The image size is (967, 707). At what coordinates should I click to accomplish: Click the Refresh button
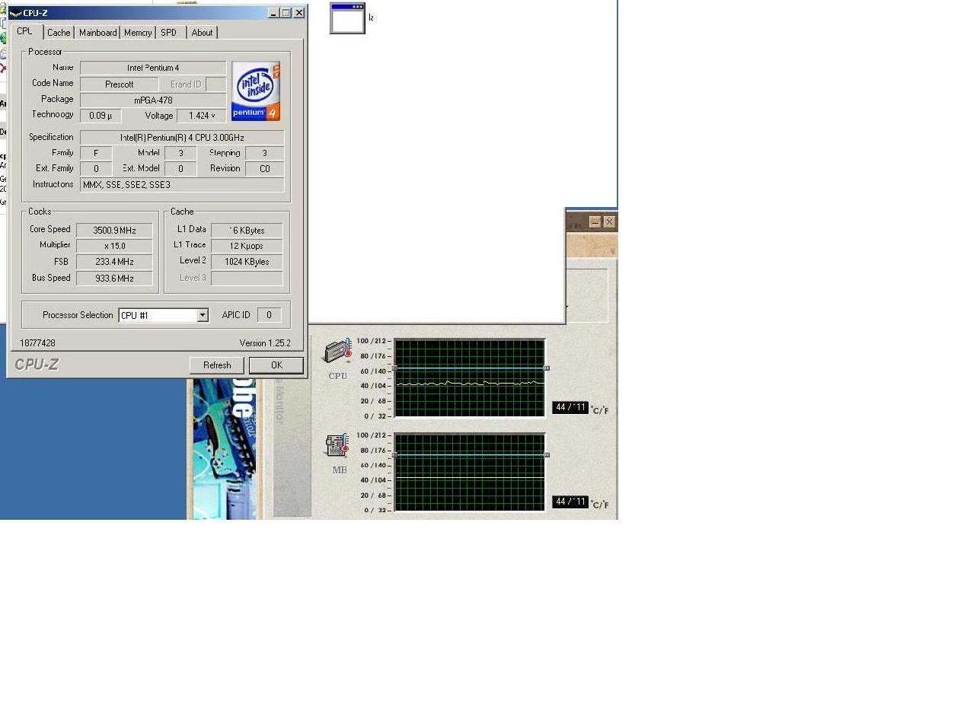(217, 365)
